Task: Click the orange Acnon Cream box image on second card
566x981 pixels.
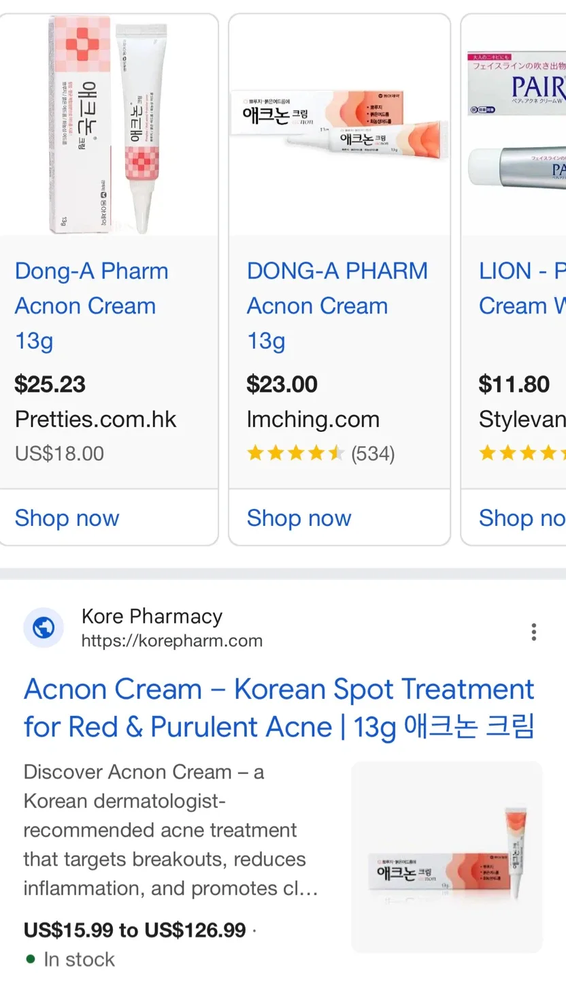Action: click(x=339, y=123)
